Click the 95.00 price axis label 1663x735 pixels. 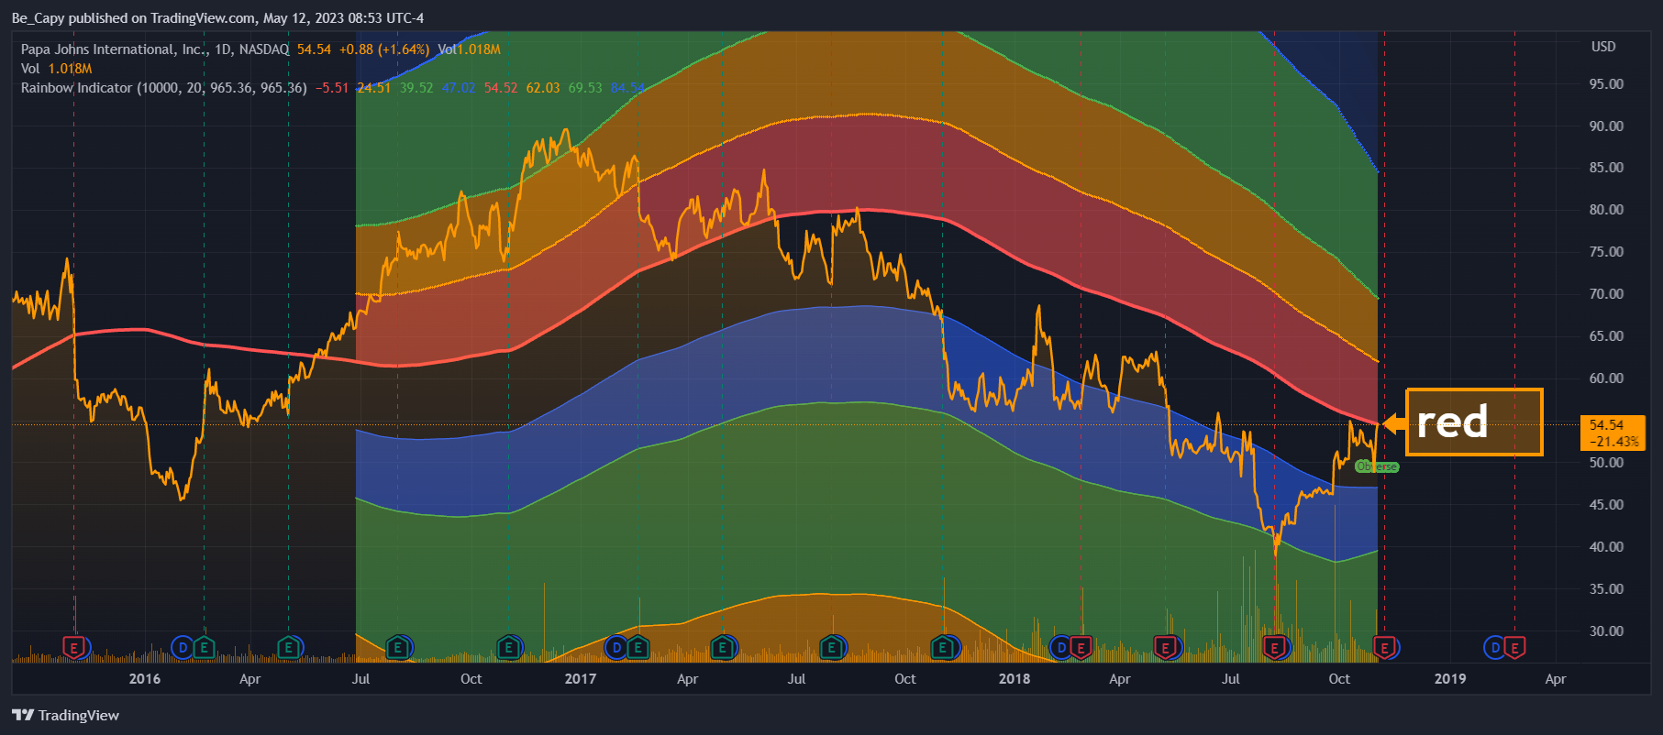1606,84
